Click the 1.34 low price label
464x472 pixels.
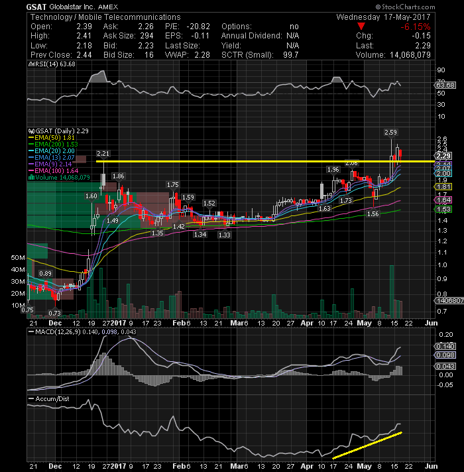200,234
